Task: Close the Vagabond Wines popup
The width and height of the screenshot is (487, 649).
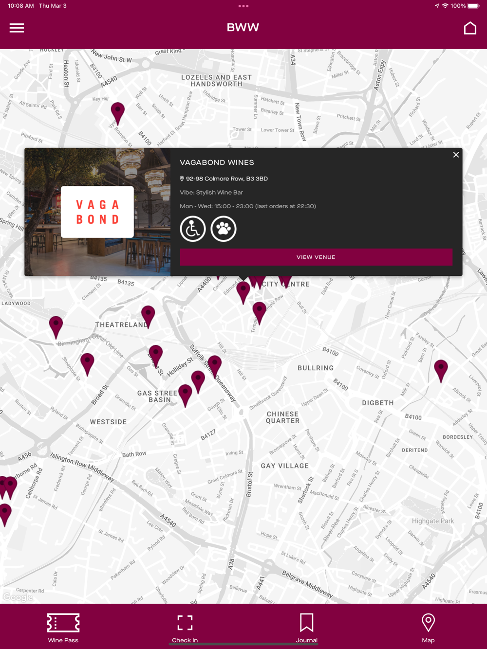Action: click(456, 155)
